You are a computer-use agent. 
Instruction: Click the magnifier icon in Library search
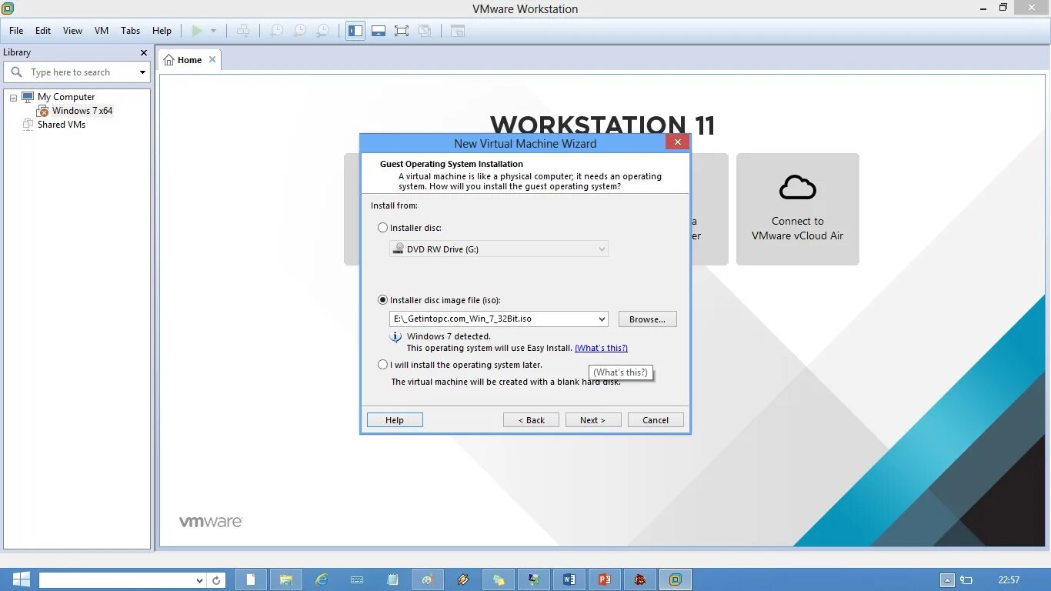(x=16, y=72)
